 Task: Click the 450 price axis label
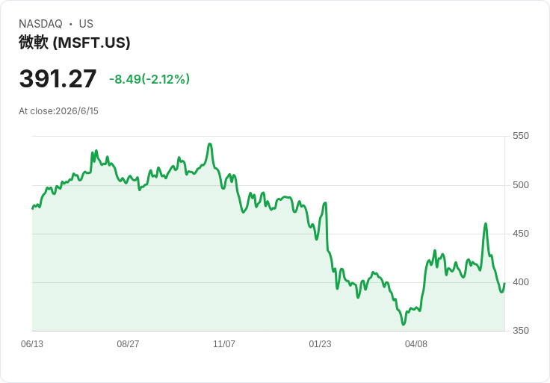click(521, 234)
